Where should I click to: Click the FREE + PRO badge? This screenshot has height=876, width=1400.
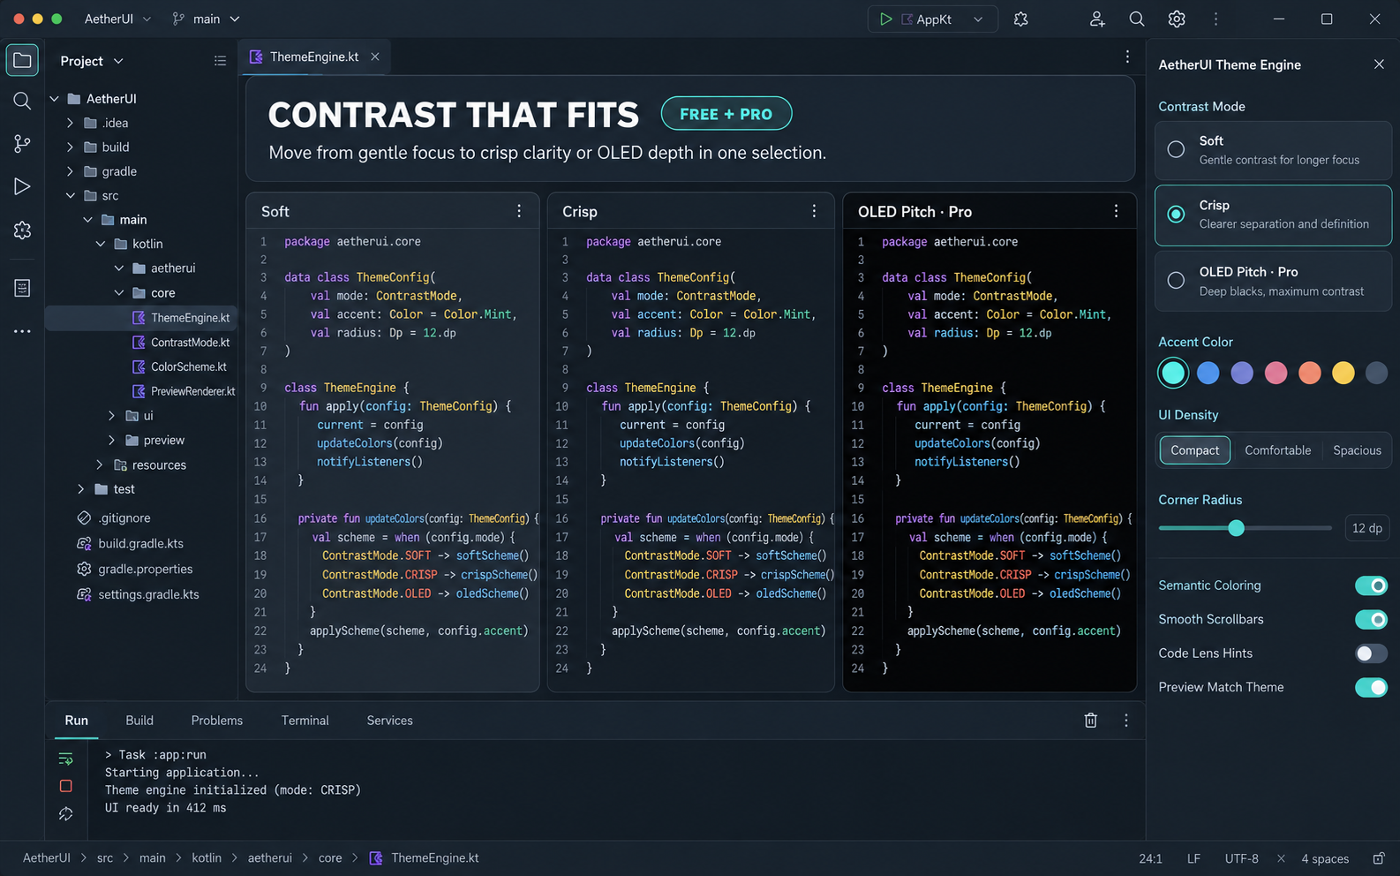[x=726, y=114]
